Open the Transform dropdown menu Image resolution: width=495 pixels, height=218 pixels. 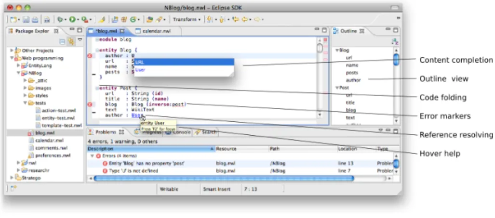[x=187, y=20]
